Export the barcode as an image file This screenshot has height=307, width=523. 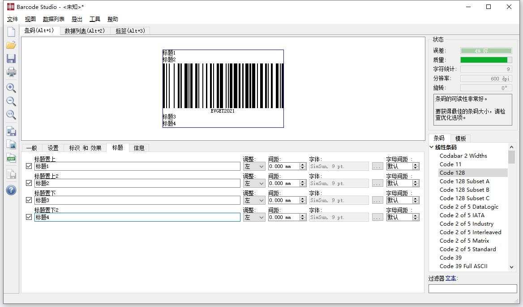point(11,131)
